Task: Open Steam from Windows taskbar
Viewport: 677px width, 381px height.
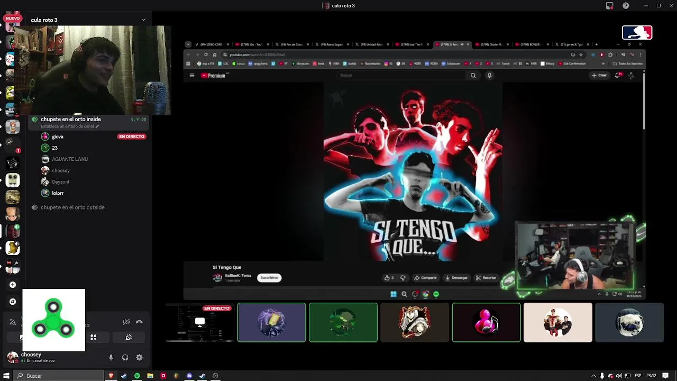Action: [x=124, y=376]
